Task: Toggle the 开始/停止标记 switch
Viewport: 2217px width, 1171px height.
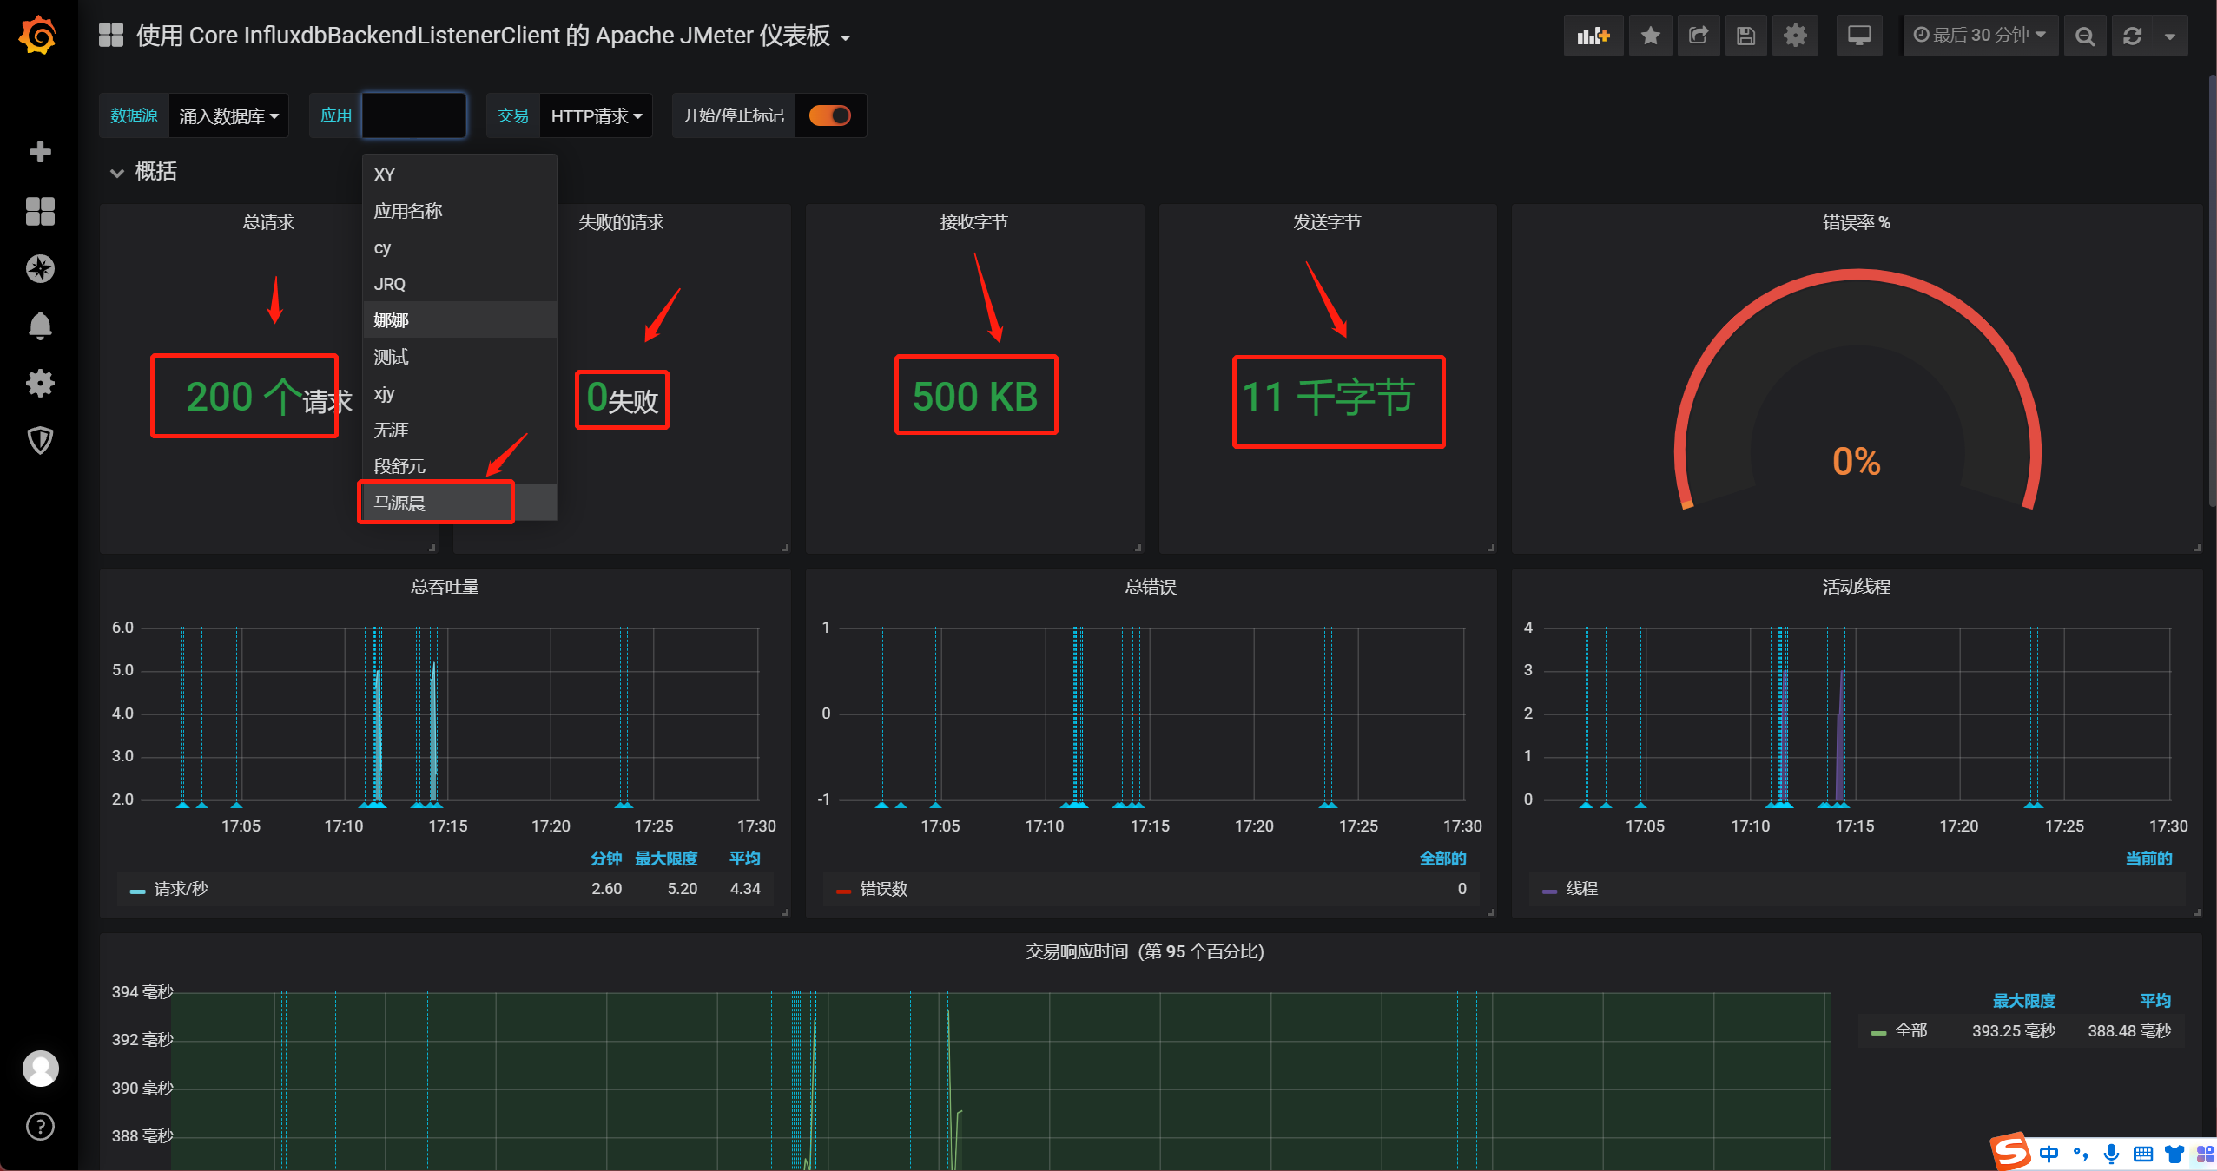Action: (x=829, y=115)
